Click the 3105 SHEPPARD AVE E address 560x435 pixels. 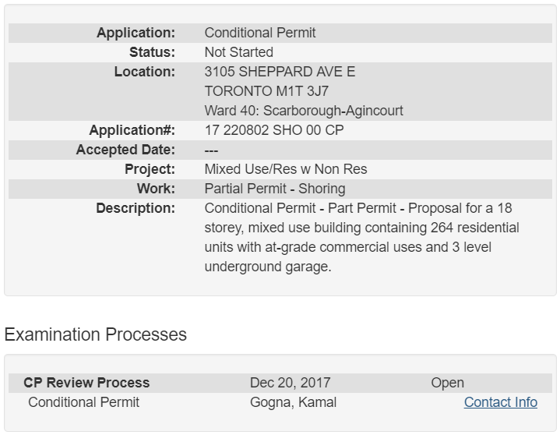point(280,72)
